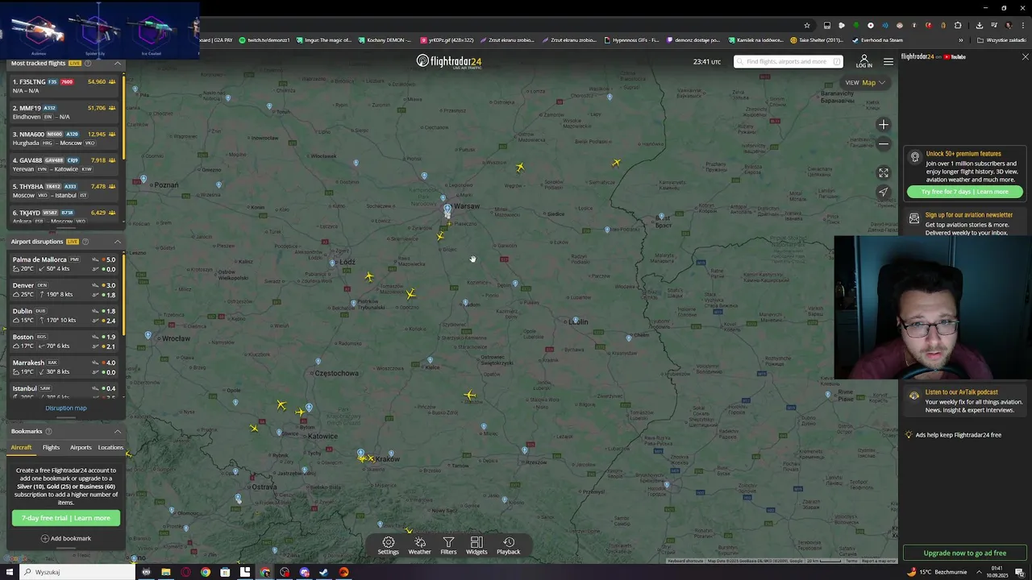Open the Playback tool
1032x580 pixels.
click(508, 545)
